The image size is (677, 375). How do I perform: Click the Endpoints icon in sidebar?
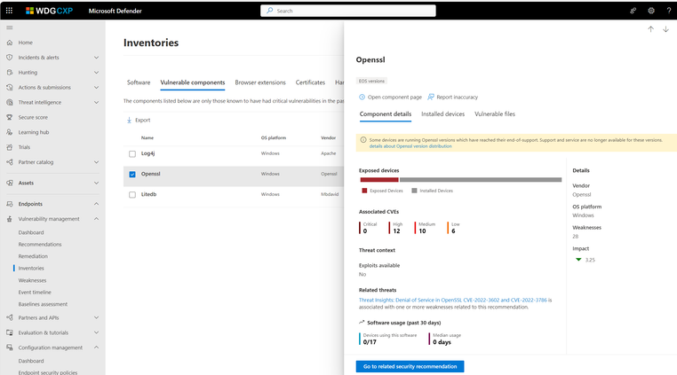tap(10, 204)
